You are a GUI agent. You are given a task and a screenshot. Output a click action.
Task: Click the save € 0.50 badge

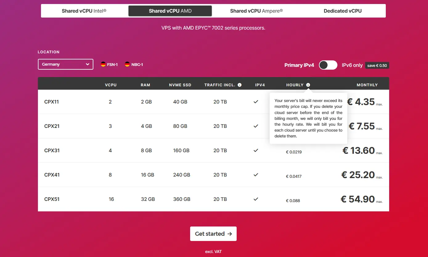377,65
